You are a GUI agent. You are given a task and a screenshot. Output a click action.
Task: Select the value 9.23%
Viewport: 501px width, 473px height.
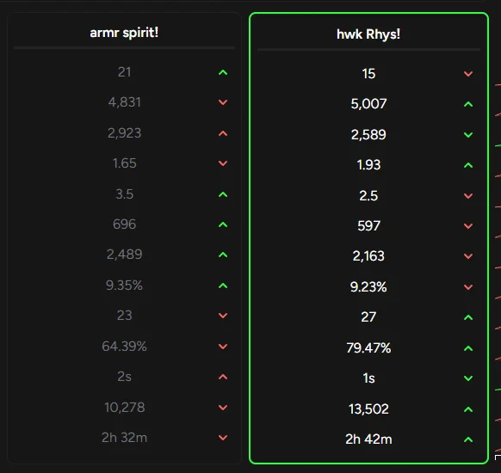(368, 287)
